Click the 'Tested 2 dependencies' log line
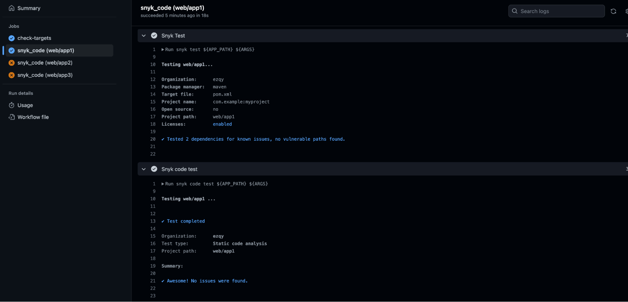Viewport: 628px width, 302px height. click(253, 139)
